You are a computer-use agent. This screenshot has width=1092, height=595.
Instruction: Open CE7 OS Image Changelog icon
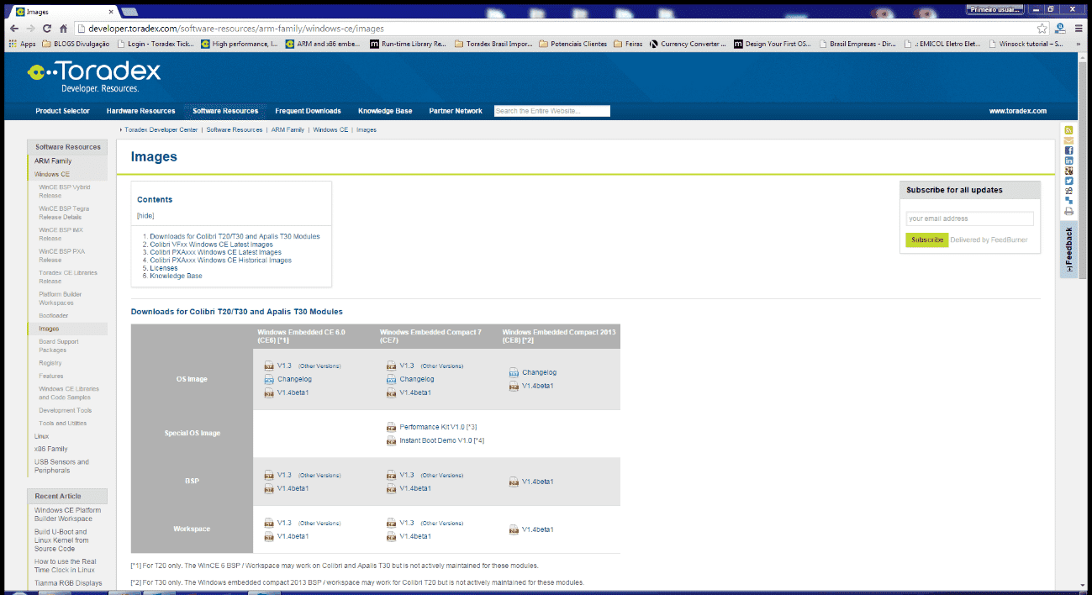click(392, 379)
